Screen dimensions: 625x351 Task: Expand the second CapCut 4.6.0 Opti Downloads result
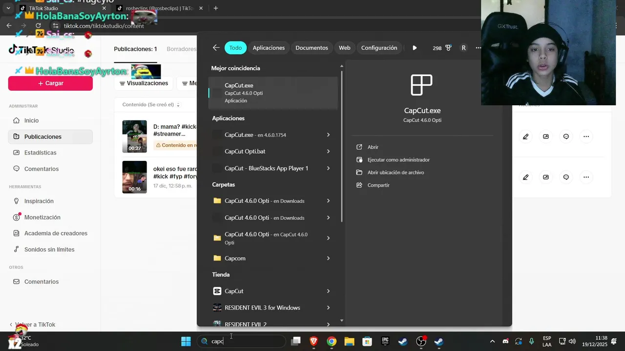pos(328,217)
